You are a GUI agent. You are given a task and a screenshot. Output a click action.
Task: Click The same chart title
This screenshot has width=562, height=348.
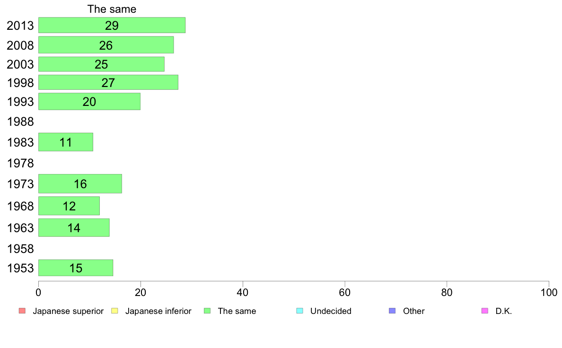(112, 9)
